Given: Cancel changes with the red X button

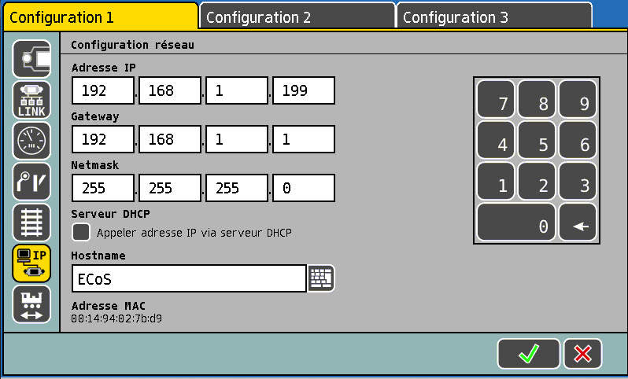Looking at the screenshot, I should 582,354.
